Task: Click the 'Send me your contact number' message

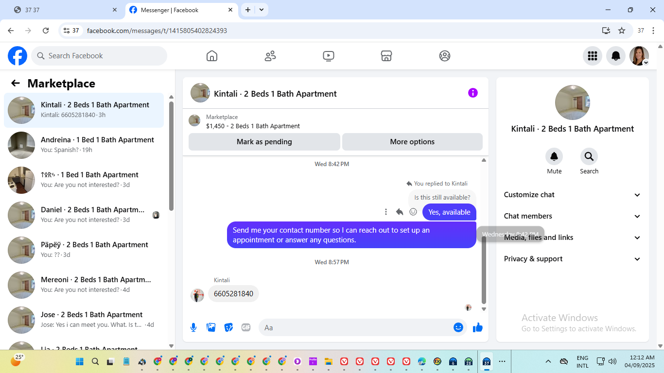Action: [x=351, y=235]
